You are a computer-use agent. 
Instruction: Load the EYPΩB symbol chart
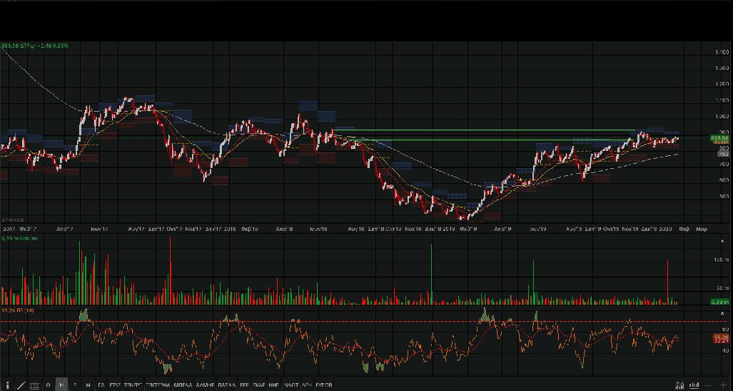point(323,385)
